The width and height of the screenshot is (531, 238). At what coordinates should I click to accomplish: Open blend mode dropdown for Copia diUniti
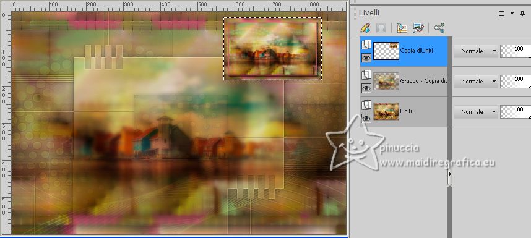(475, 51)
